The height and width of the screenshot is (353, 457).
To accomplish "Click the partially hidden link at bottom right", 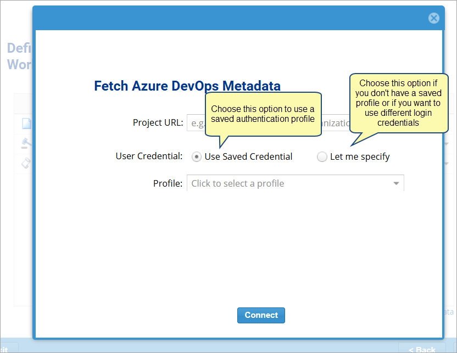I will [448, 312].
